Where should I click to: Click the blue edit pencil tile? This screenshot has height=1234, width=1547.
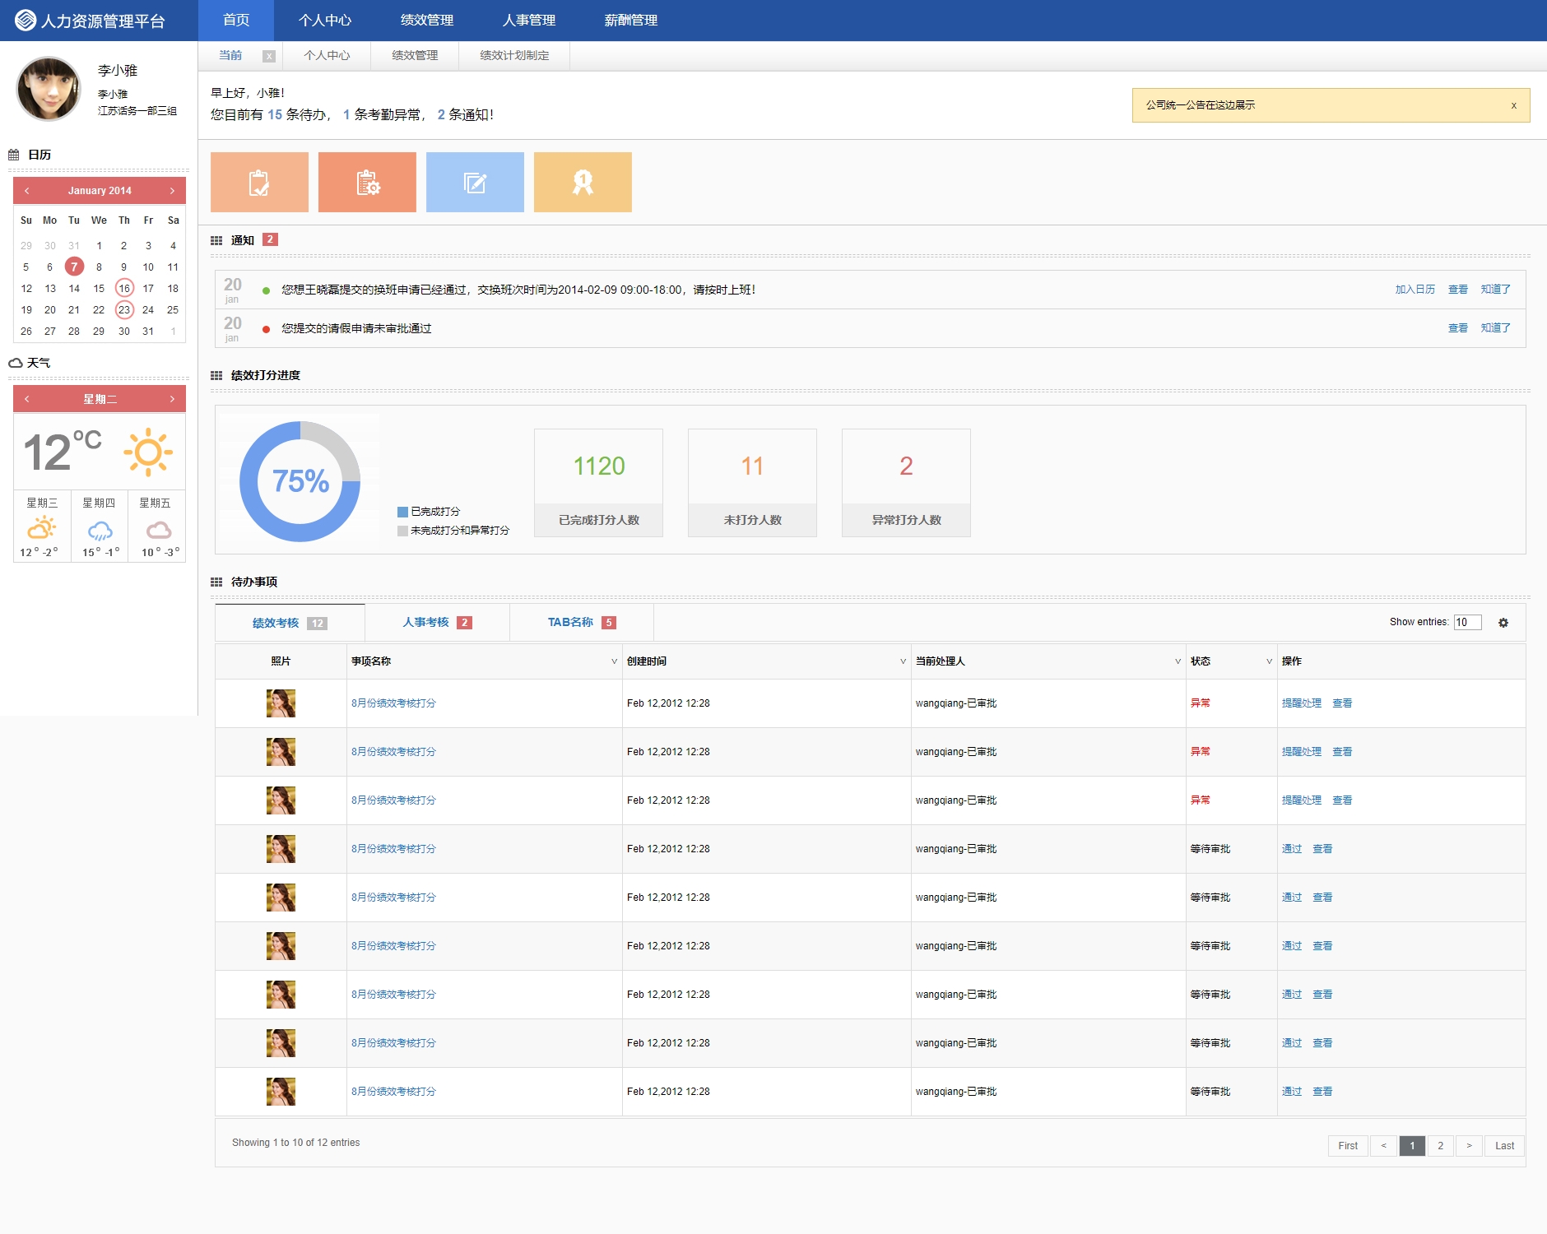tap(475, 183)
